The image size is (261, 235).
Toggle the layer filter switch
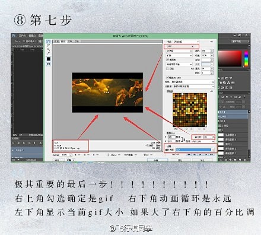(244, 97)
